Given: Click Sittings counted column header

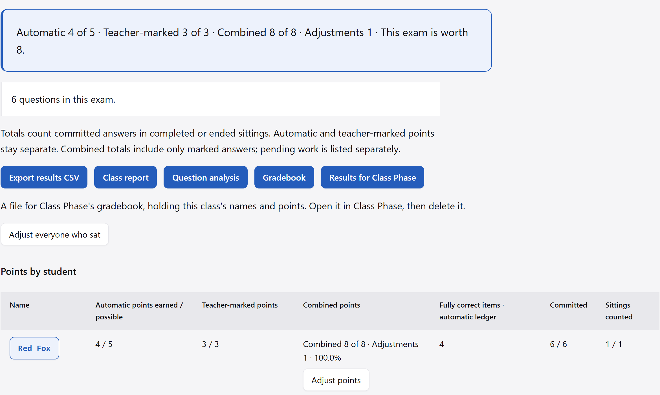Looking at the screenshot, I should pyautogui.click(x=619, y=311).
